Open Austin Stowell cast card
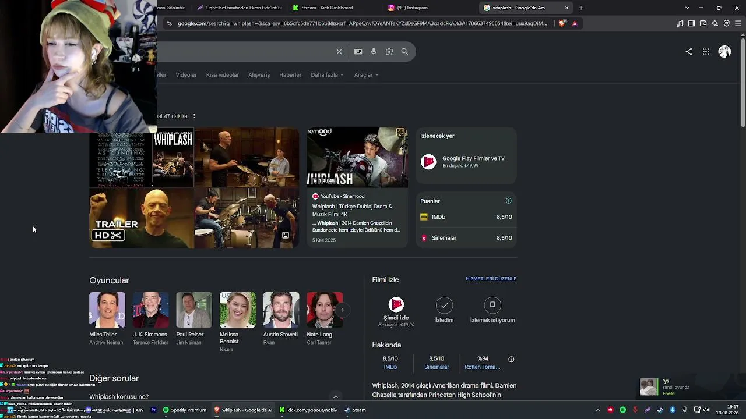This screenshot has width=746, height=419. coord(281,319)
